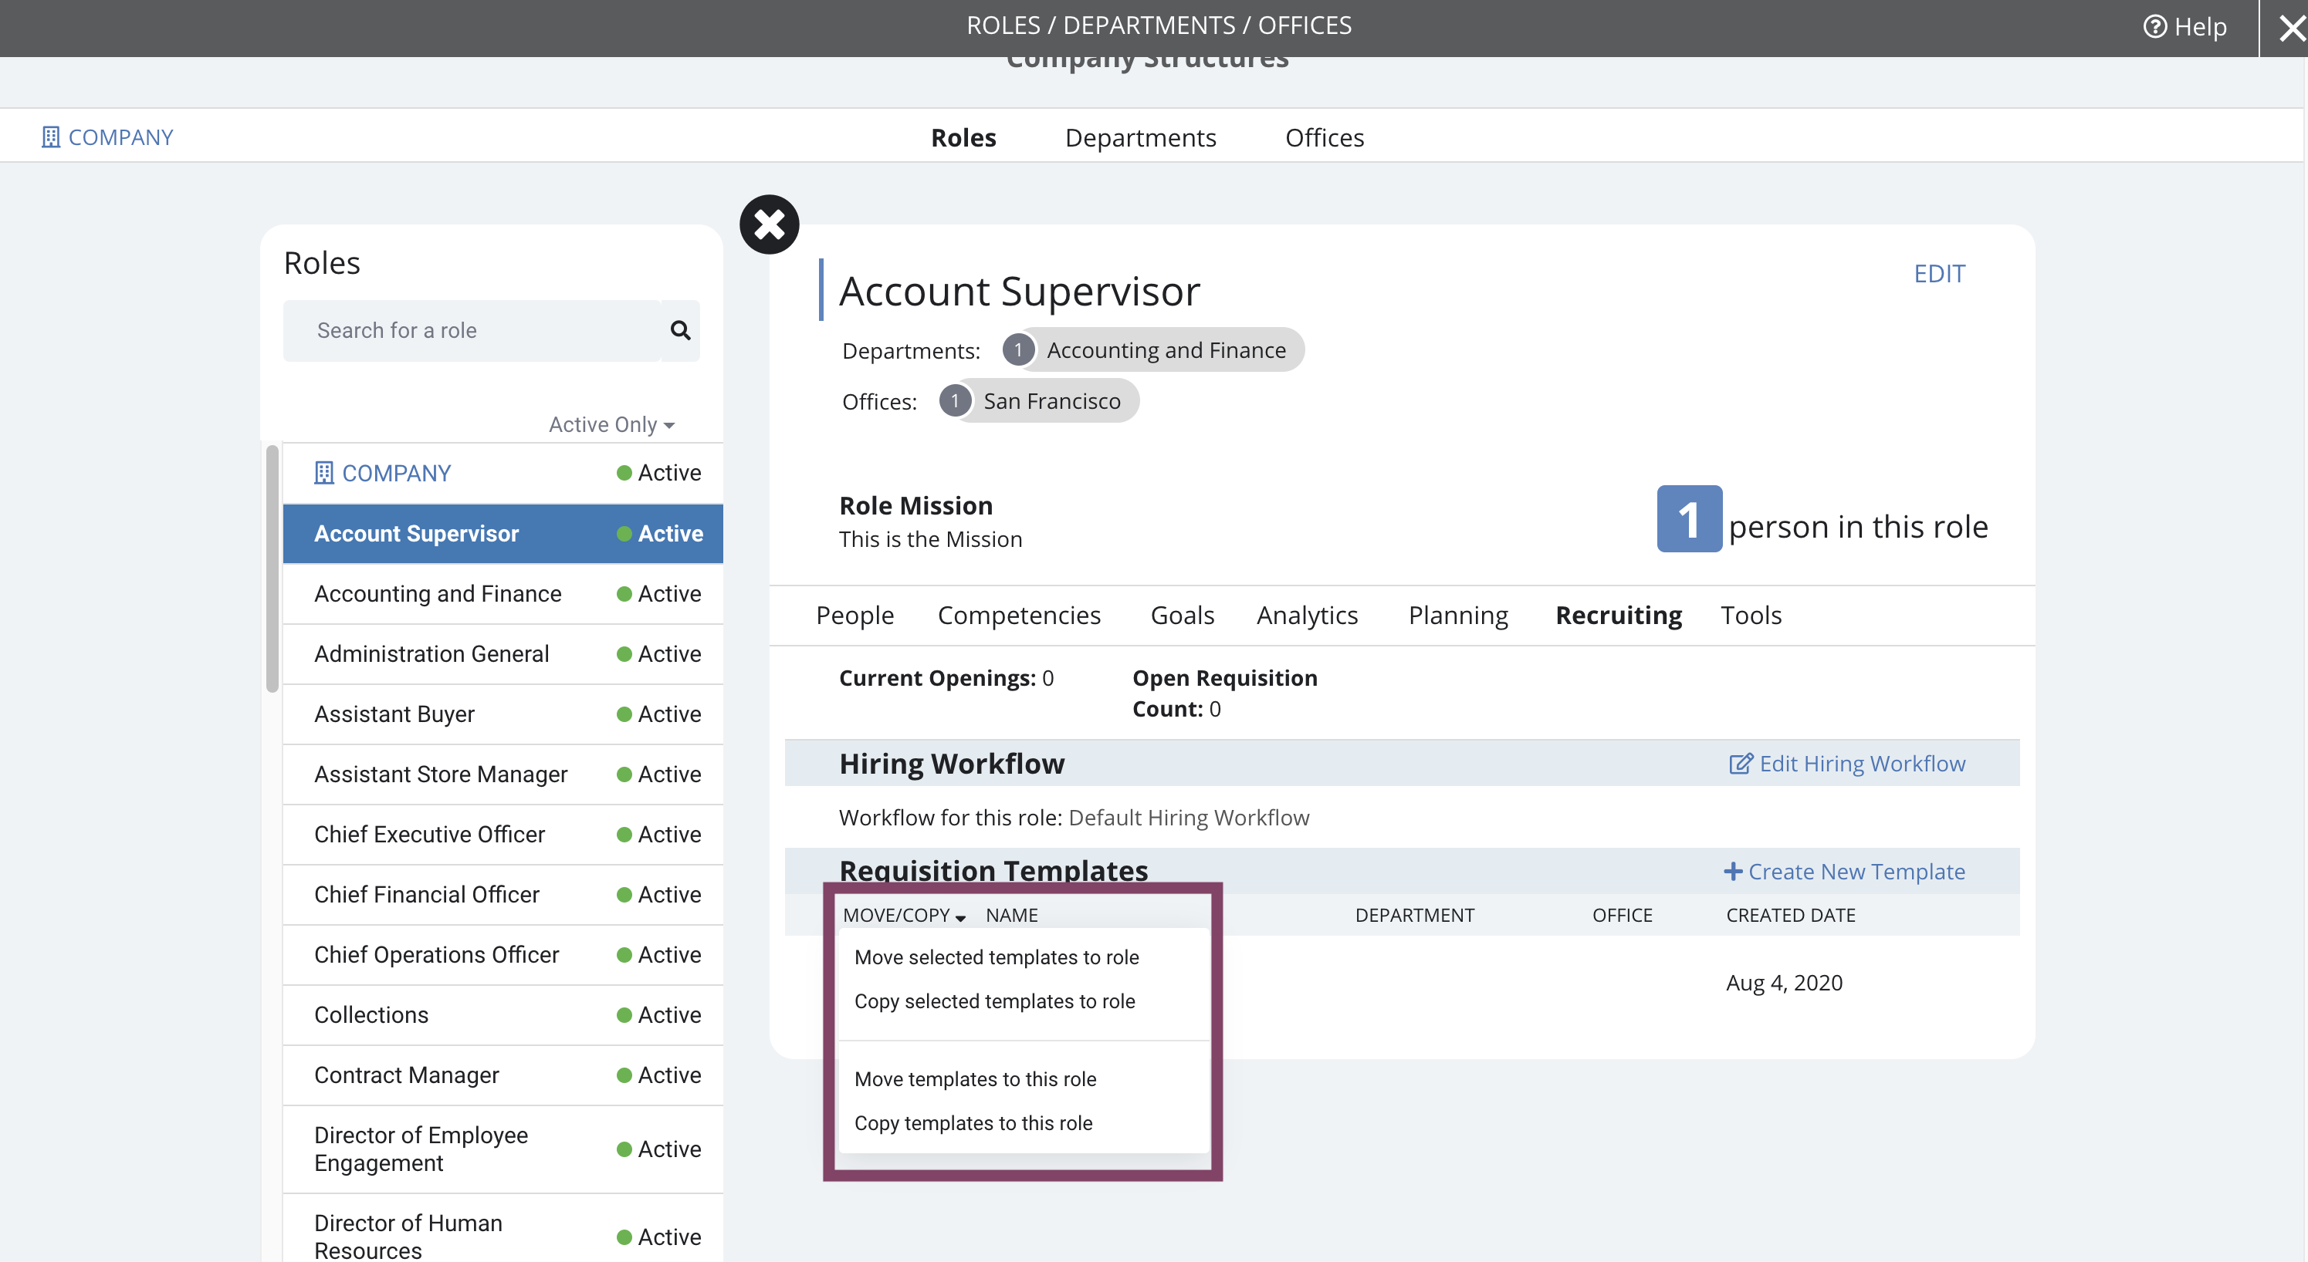2308x1262 pixels.
Task: Open the Competencies tab
Action: point(1019,616)
